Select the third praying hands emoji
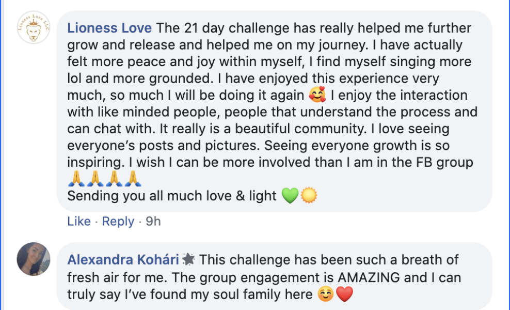 tap(114, 179)
